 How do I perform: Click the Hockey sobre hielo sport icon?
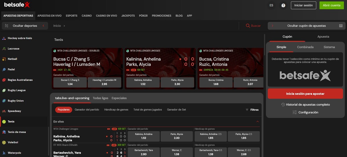point(4,38)
